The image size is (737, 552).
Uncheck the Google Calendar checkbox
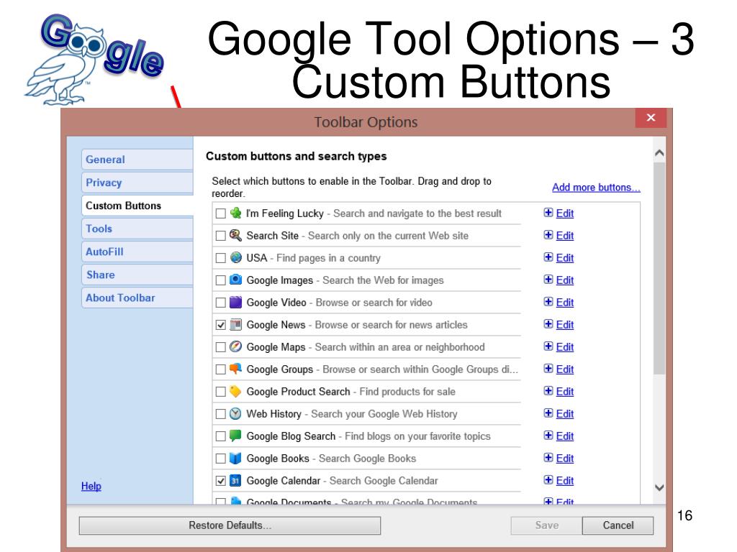coord(220,481)
